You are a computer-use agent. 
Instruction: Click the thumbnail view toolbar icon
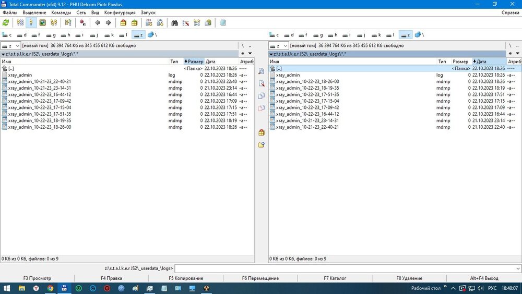coord(43,22)
